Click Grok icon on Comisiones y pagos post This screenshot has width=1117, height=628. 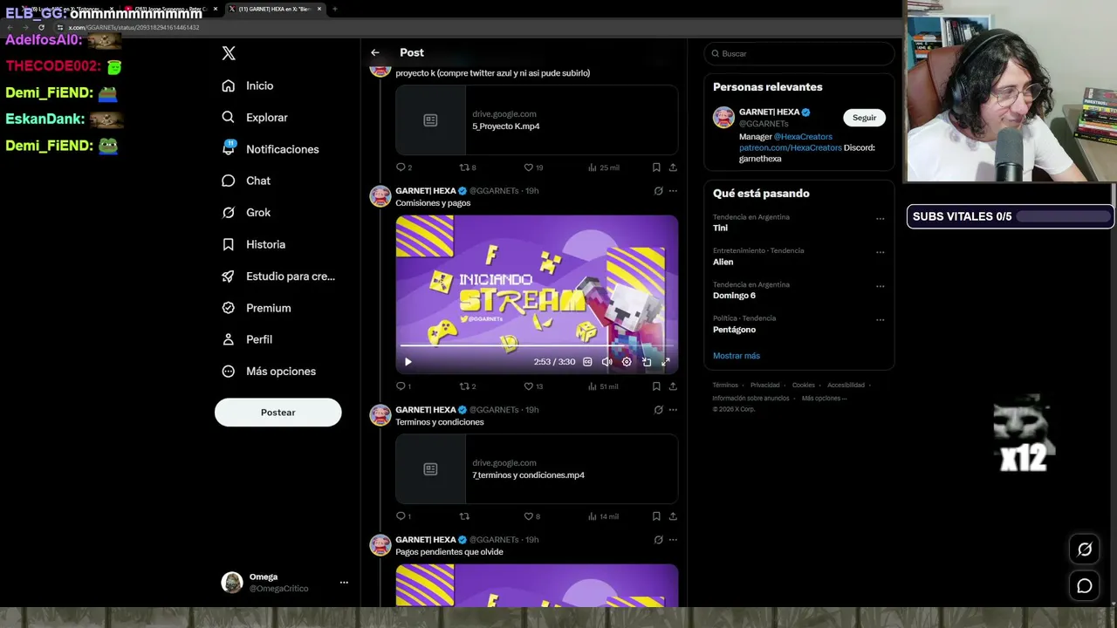click(x=658, y=190)
